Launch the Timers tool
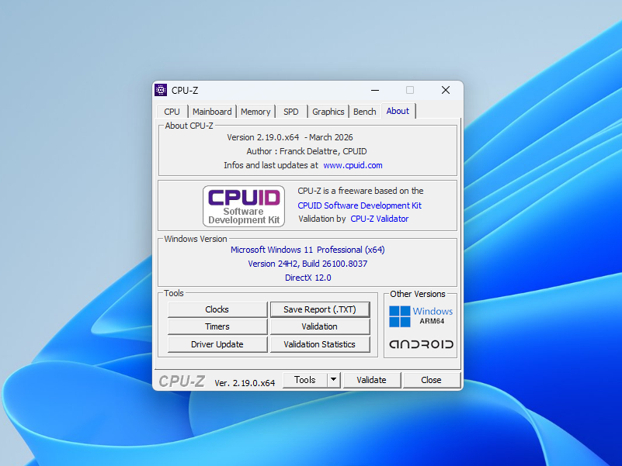622x466 pixels. 217,326
